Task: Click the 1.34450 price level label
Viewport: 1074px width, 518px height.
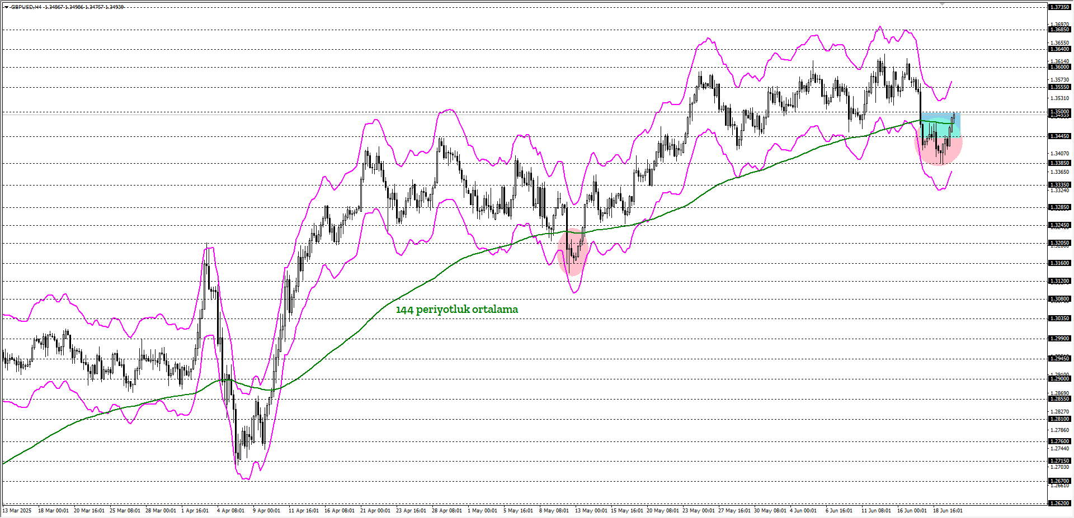Action: [x=1059, y=136]
